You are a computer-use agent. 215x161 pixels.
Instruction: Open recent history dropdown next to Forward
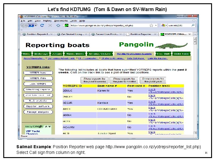36,25
